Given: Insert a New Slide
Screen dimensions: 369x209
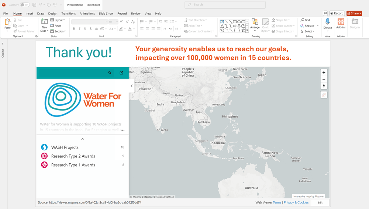Looking at the screenshot, I should pos(45,25).
